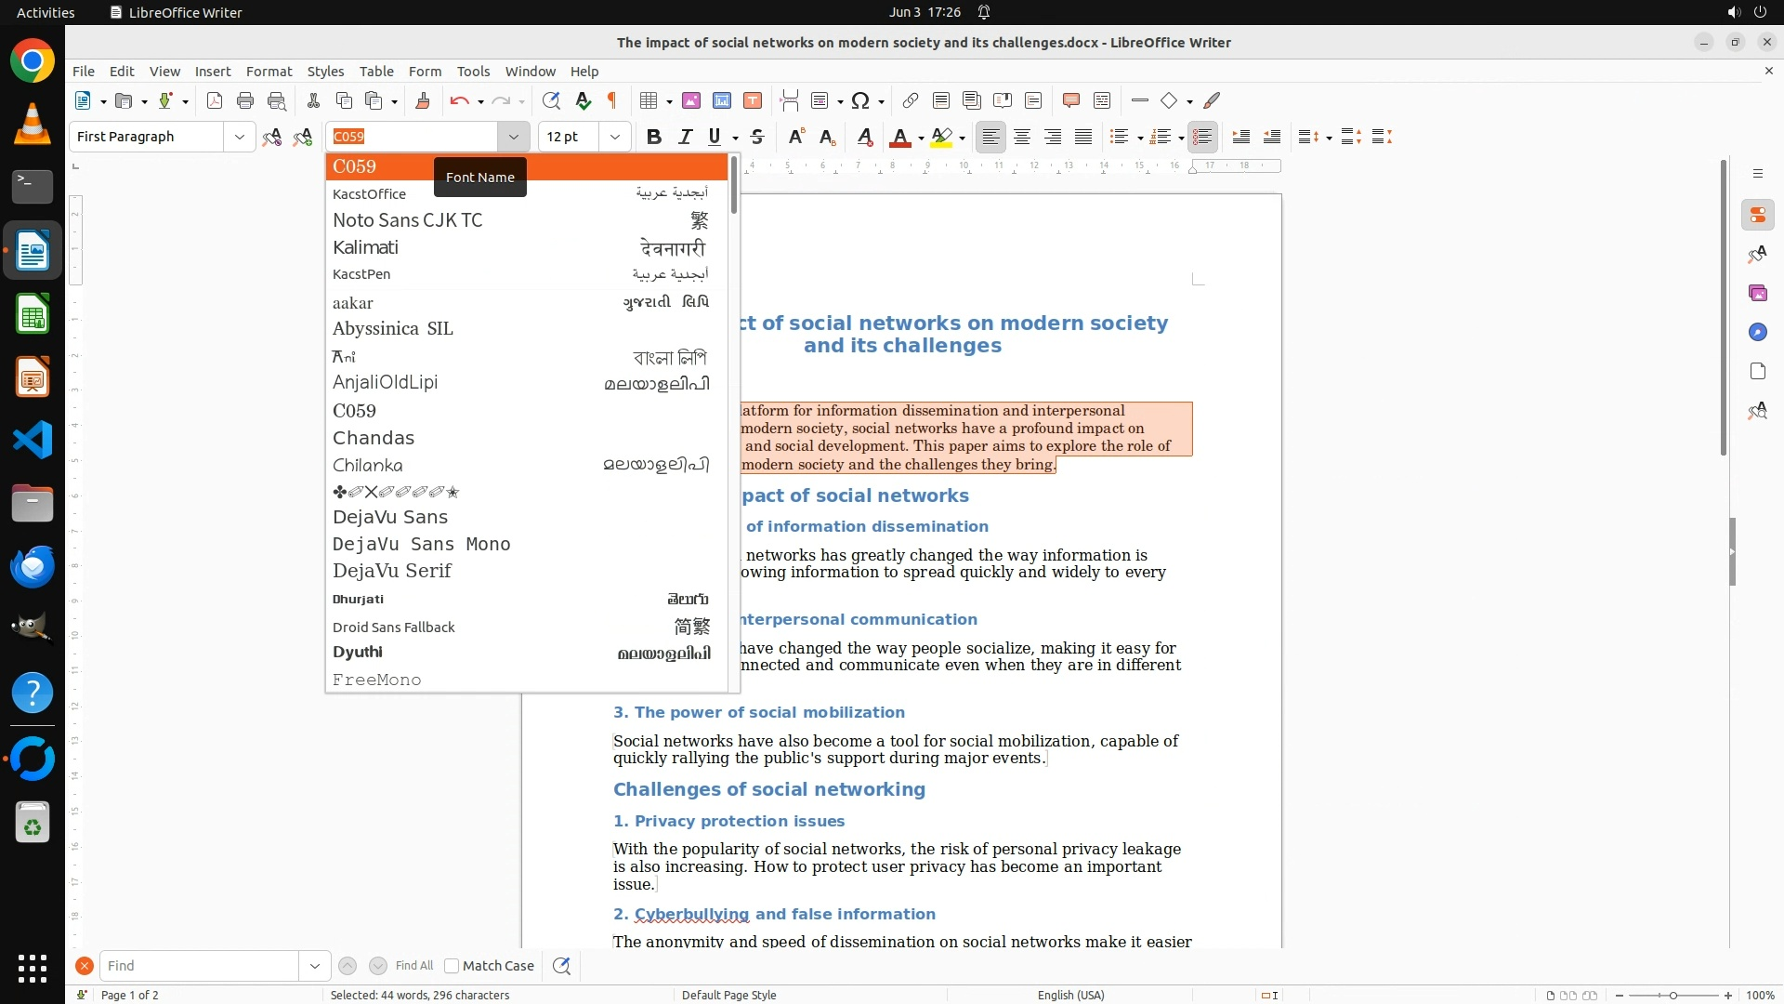Justify the paragraph text
The image size is (1784, 1004).
[1083, 137]
